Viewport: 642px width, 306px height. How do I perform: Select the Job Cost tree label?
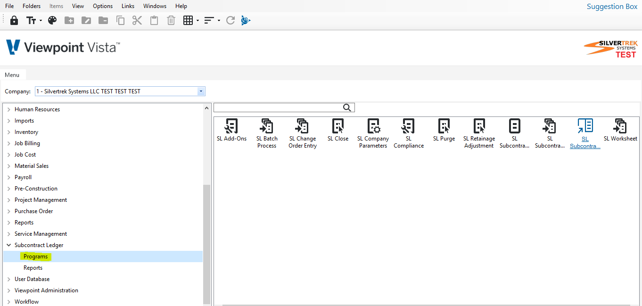25,155
